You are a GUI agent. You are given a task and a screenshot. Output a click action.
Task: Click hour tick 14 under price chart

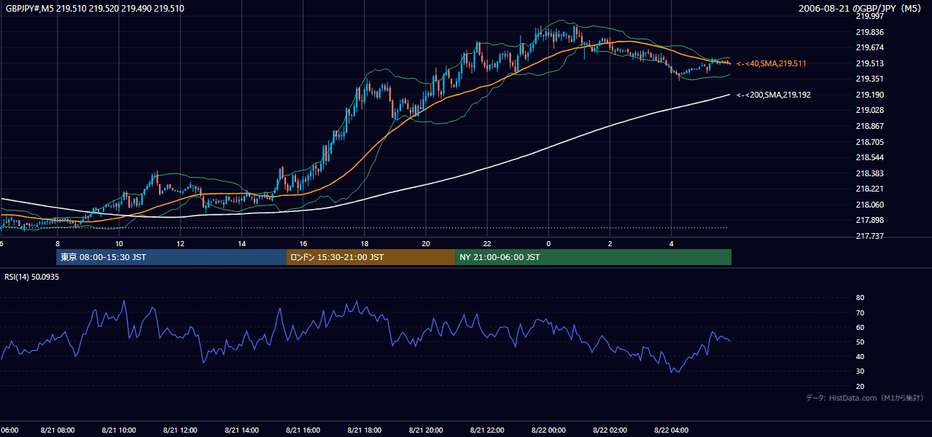pos(241,244)
